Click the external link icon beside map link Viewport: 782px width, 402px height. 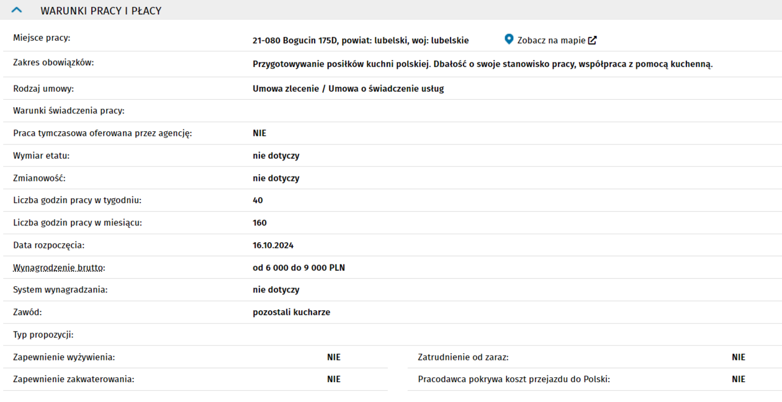pyautogui.click(x=593, y=40)
